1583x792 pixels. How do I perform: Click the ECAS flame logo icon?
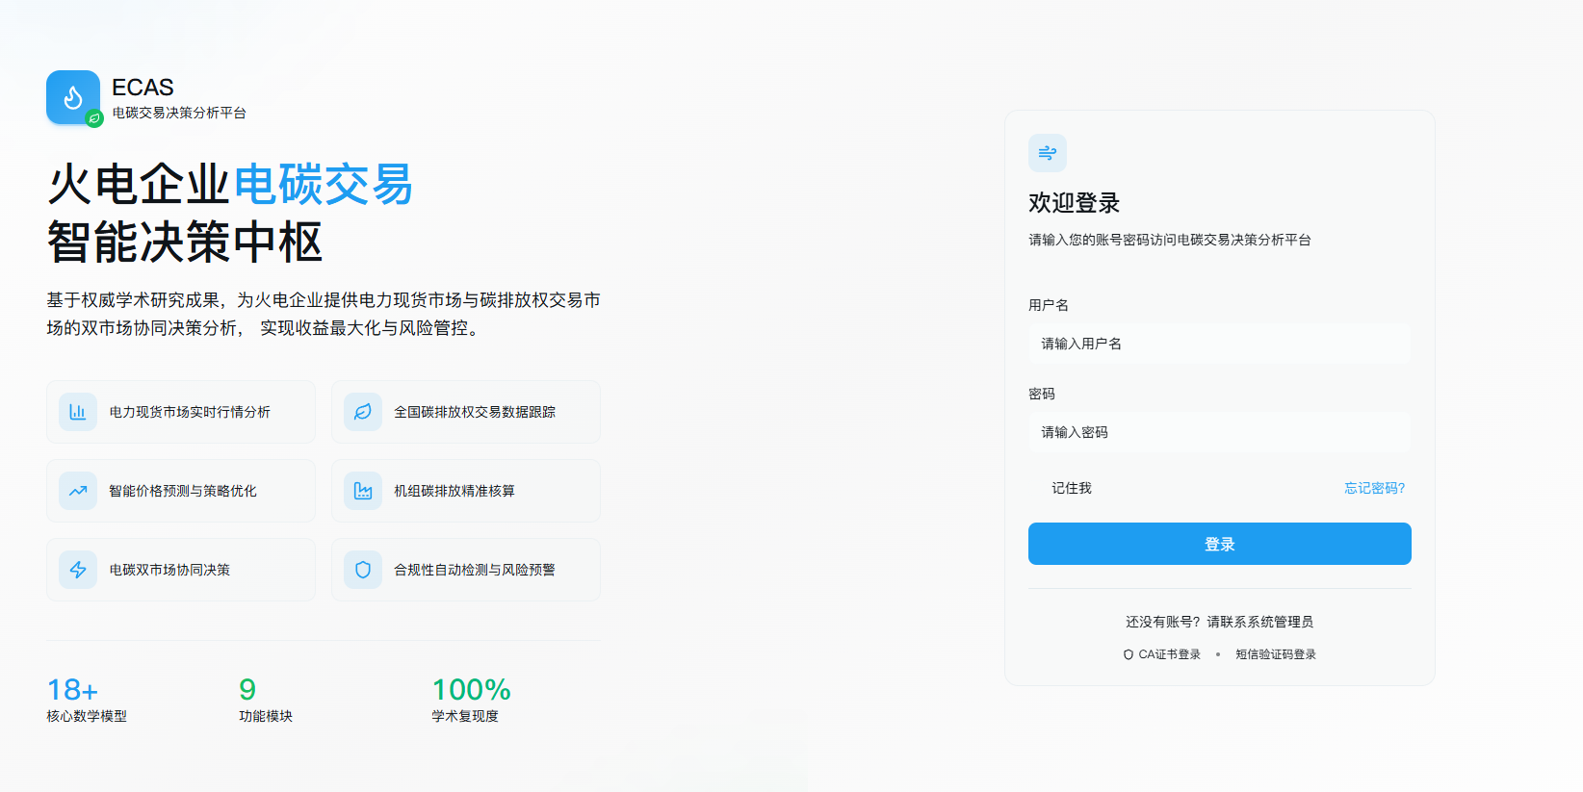pyautogui.click(x=73, y=97)
